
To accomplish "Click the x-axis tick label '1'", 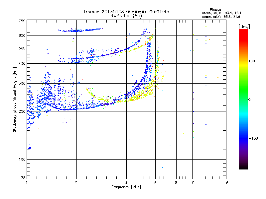I will pyautogui.click(x=27, y=183).
